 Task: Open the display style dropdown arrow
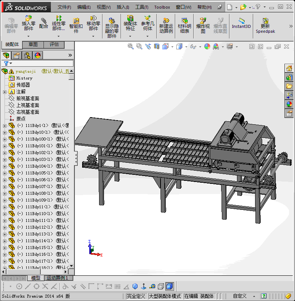[x=186, y=47]
